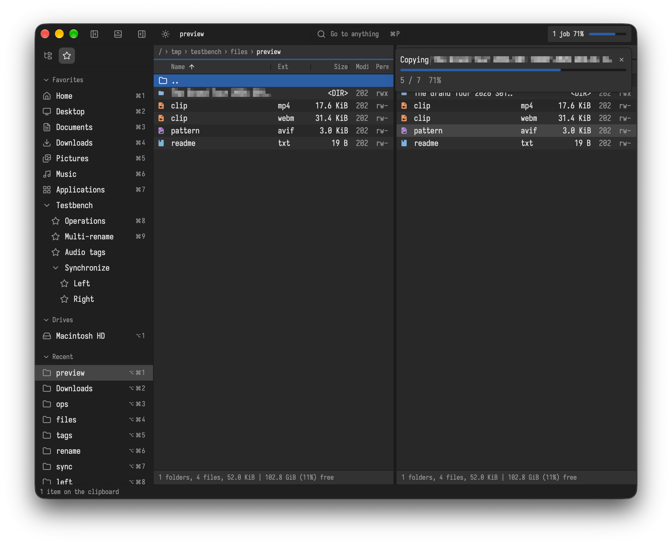This screenshot has width=672, height=545.
Task: Open Home in favorites
Action: click(x=94, y=96)
